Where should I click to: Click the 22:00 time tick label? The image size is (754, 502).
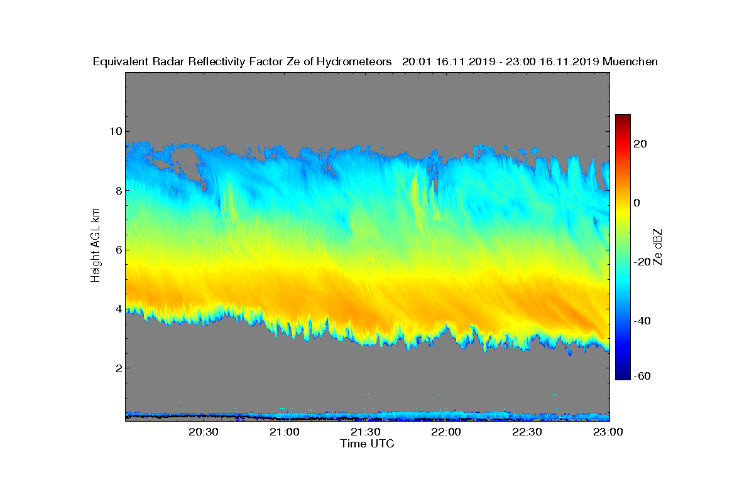447,432
